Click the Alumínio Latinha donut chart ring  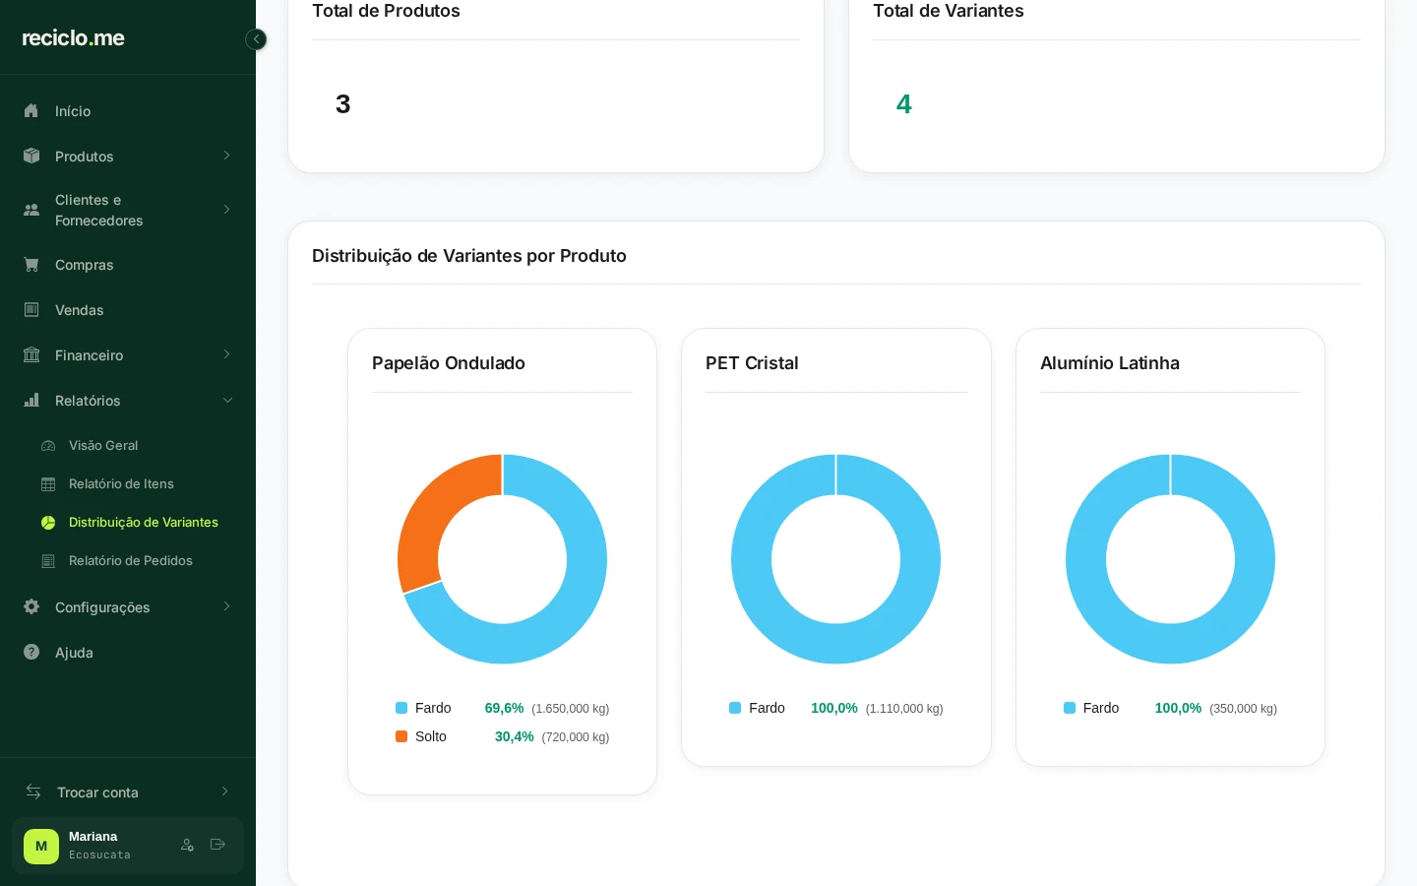click(1170, 643)
